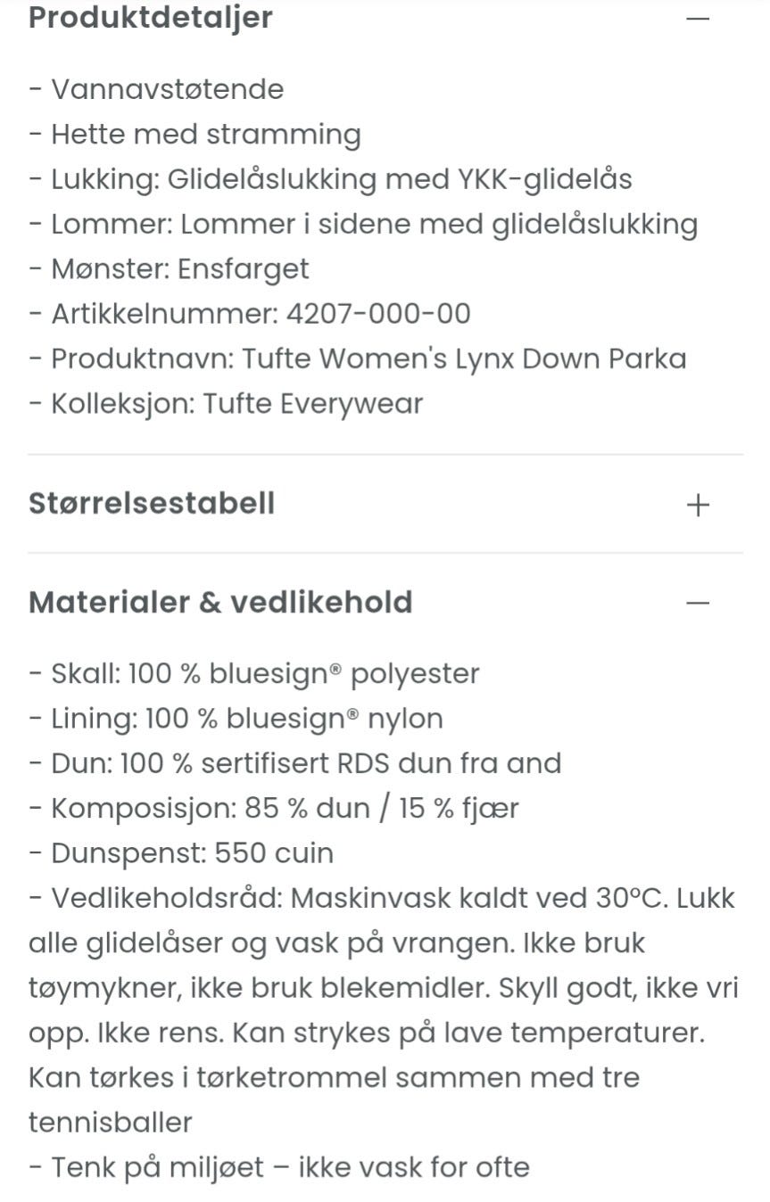Collapse Materialer & vedlikehold via minus icon
The height and width of the screenshot is (1202, 770).
click(x=698, y=603)
